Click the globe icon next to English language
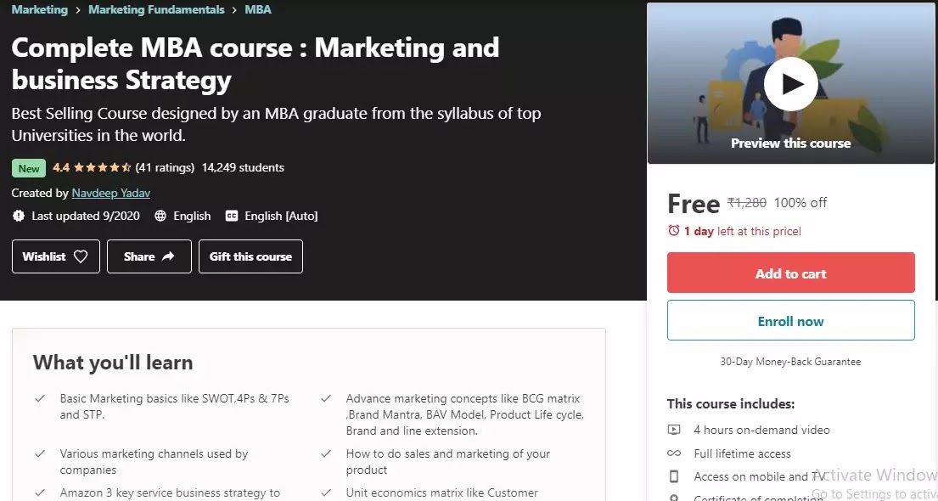Screen dimensions: 938x501 (x=161, y=216)
